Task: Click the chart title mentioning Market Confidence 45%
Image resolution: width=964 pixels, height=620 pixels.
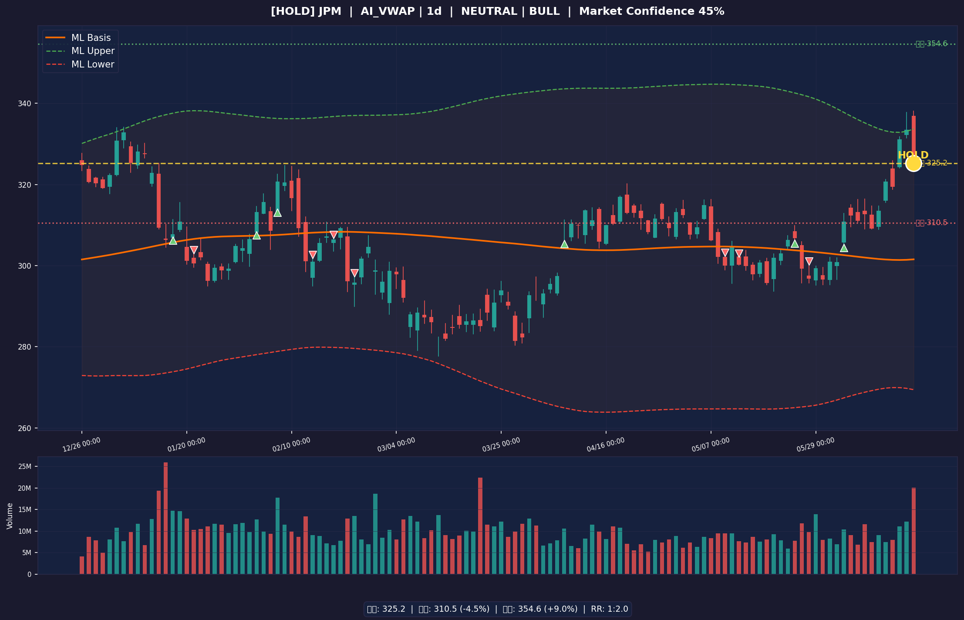Action: [497, 11]
